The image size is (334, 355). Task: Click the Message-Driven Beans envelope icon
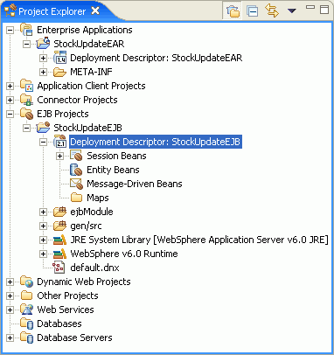(76, 184)
